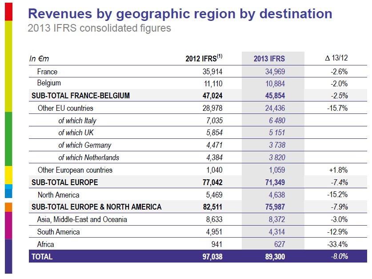
Task: Select Asia value 8,372
Action: pos(277,220)
